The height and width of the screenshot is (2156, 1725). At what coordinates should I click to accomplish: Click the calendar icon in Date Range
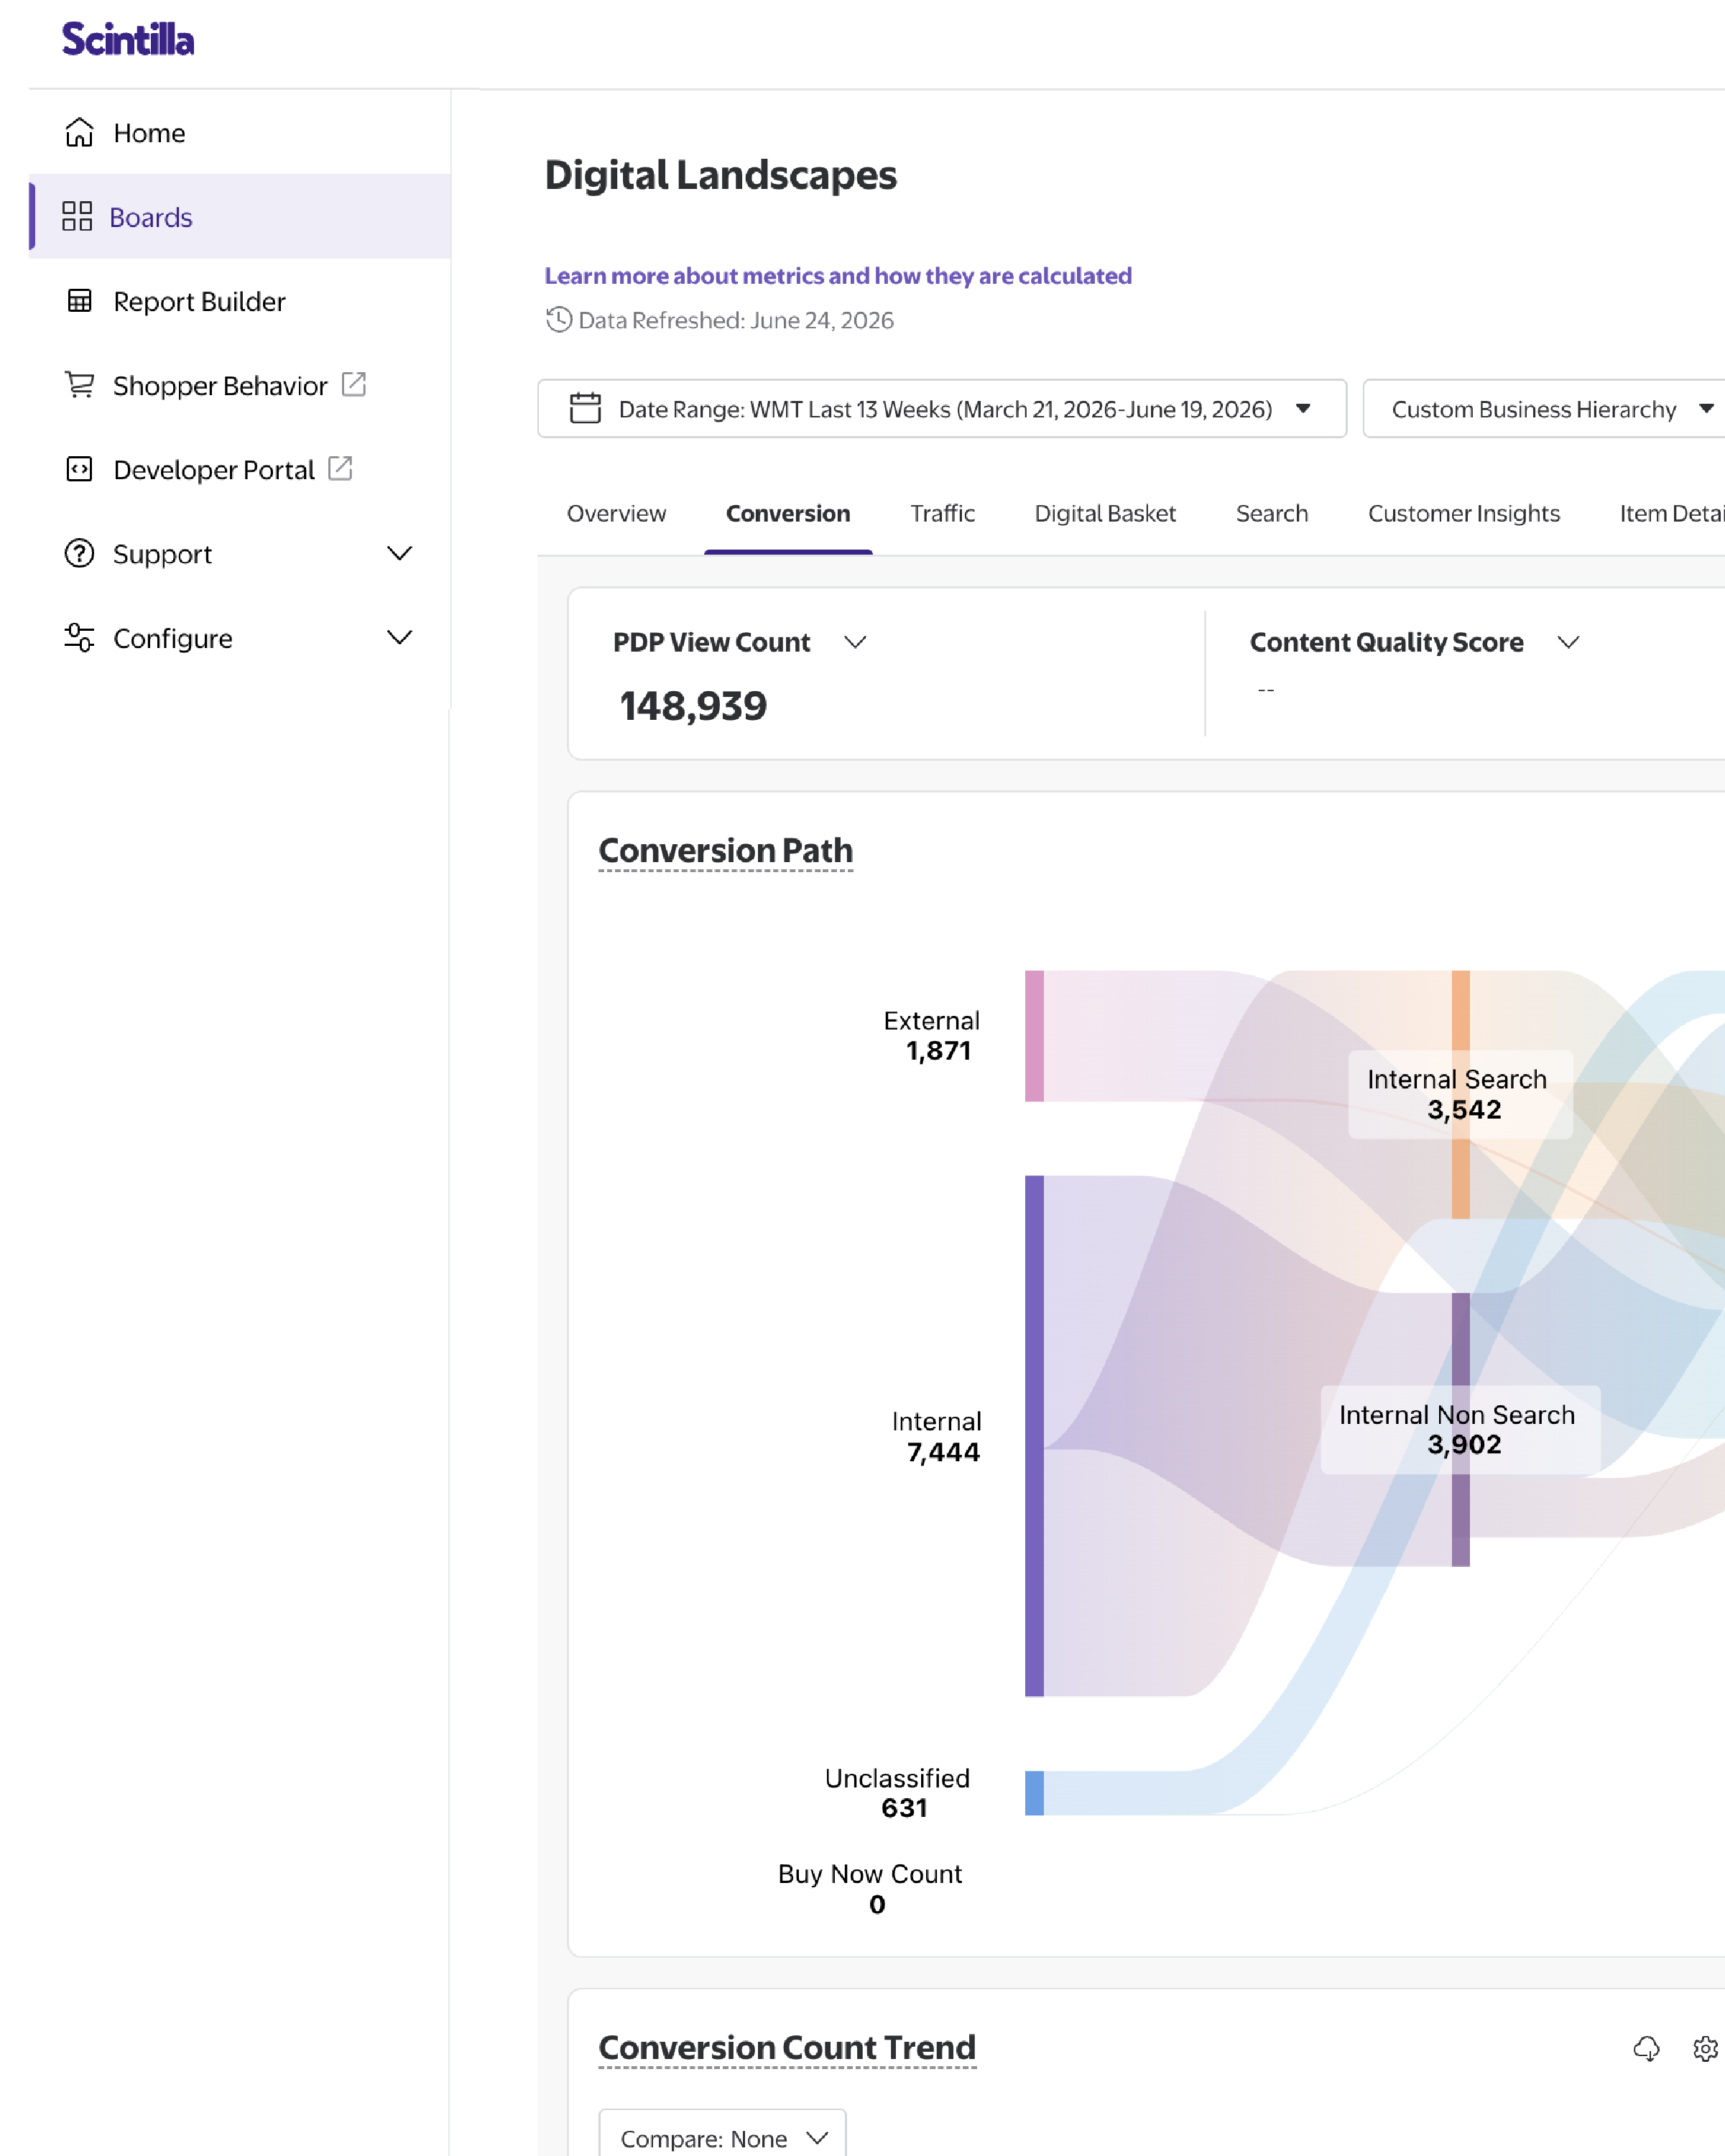click(585, 408)
